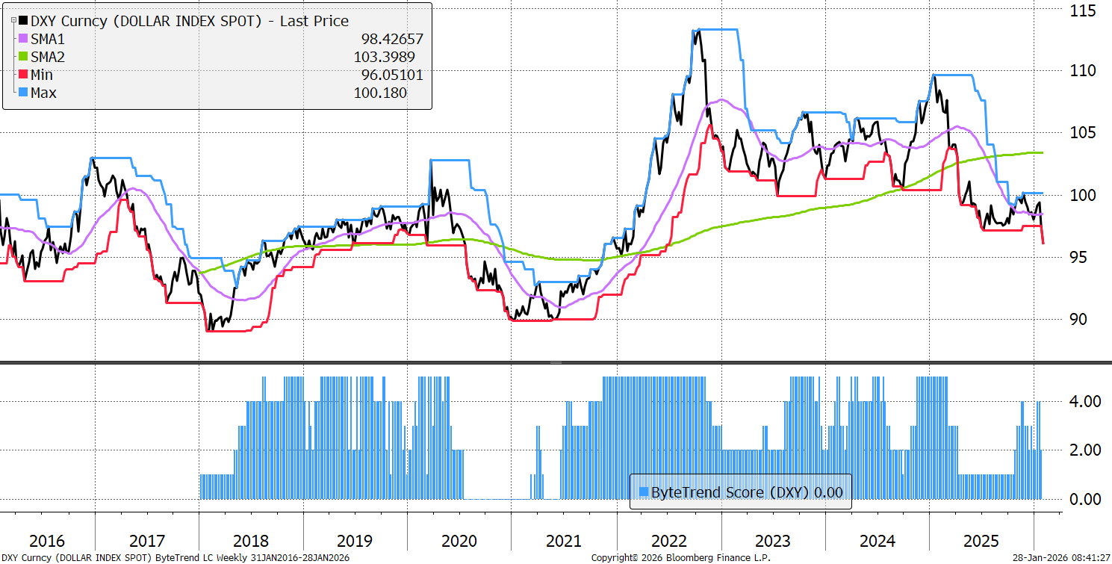
Task: Click the 115 price axis label
Action: tap(1081, 11)
